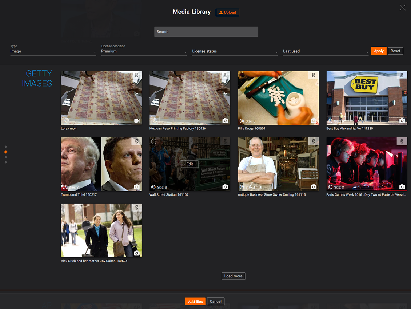The width and height of the screenshot is (411, 309).
Task: Open the License status dropdown
Action: click(x=235, y=51)
